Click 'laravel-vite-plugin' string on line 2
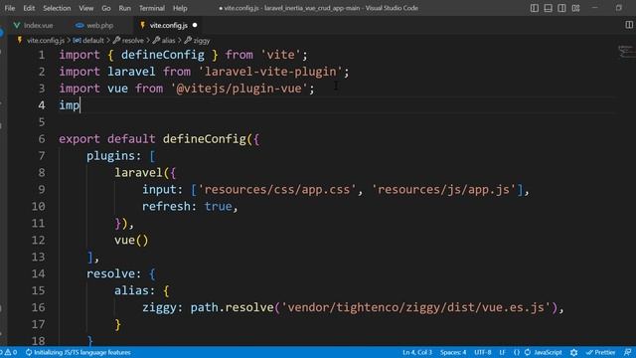The image size is (636, 358). point(270,72)
